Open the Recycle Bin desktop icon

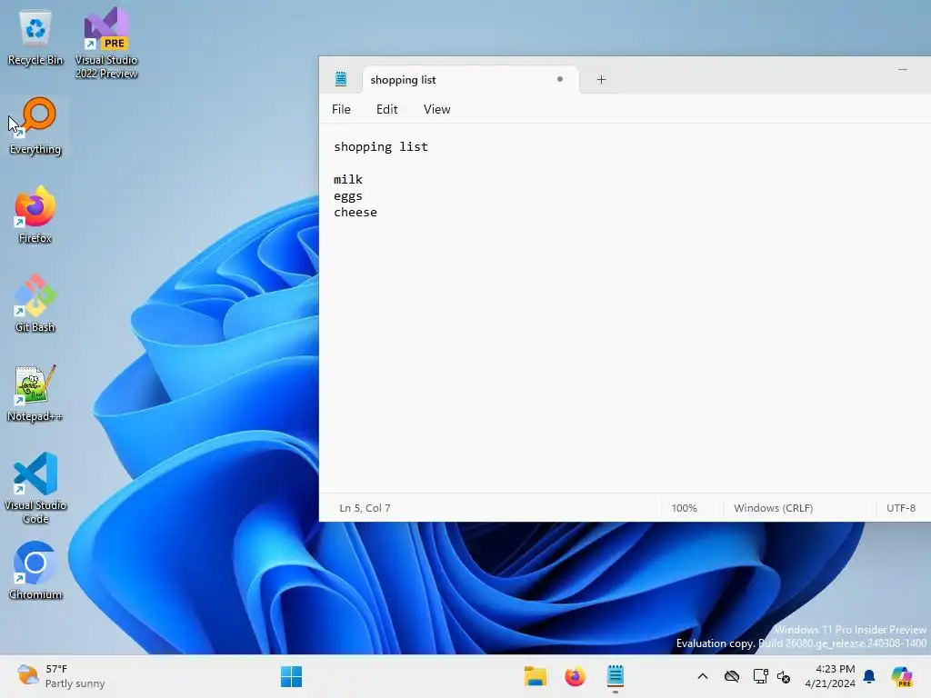(x=35, y=36)
